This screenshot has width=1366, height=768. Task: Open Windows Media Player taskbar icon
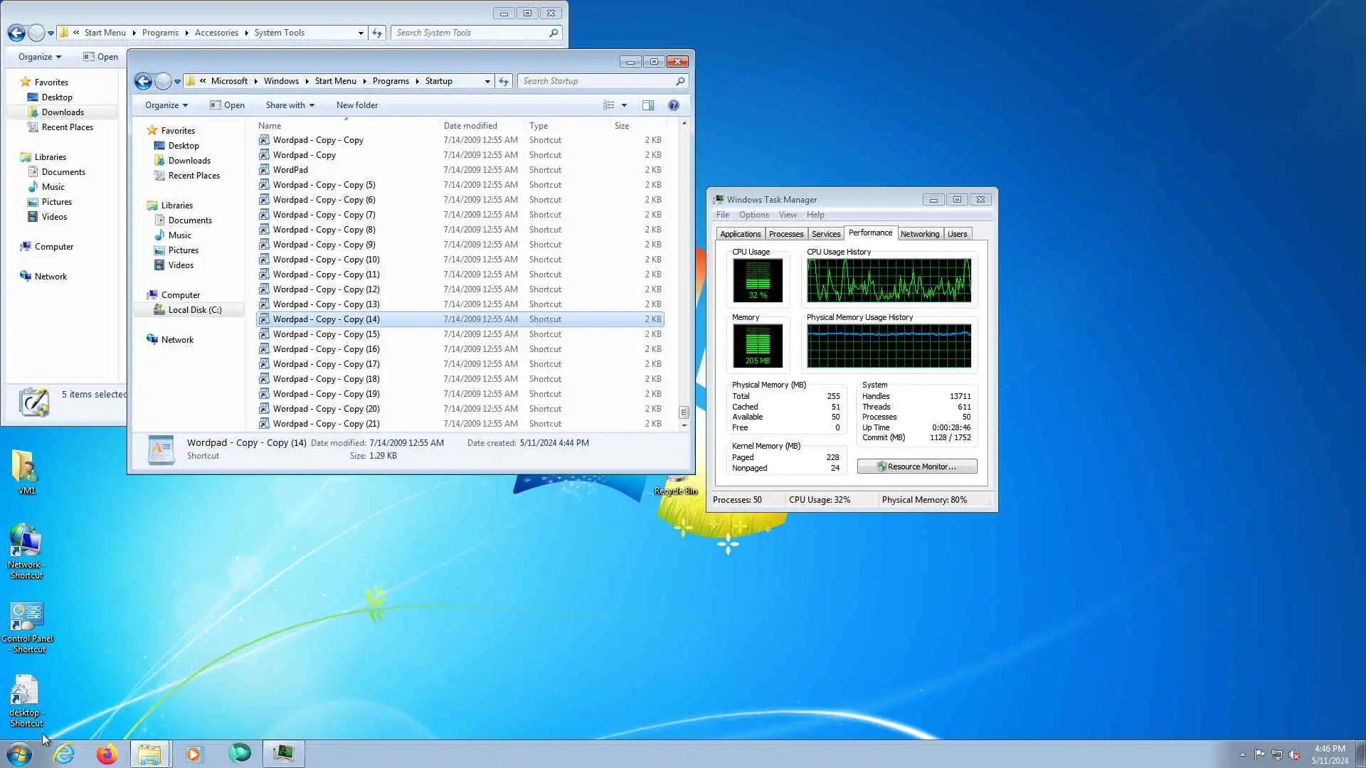pyautogui.click(x=194, y=754)
